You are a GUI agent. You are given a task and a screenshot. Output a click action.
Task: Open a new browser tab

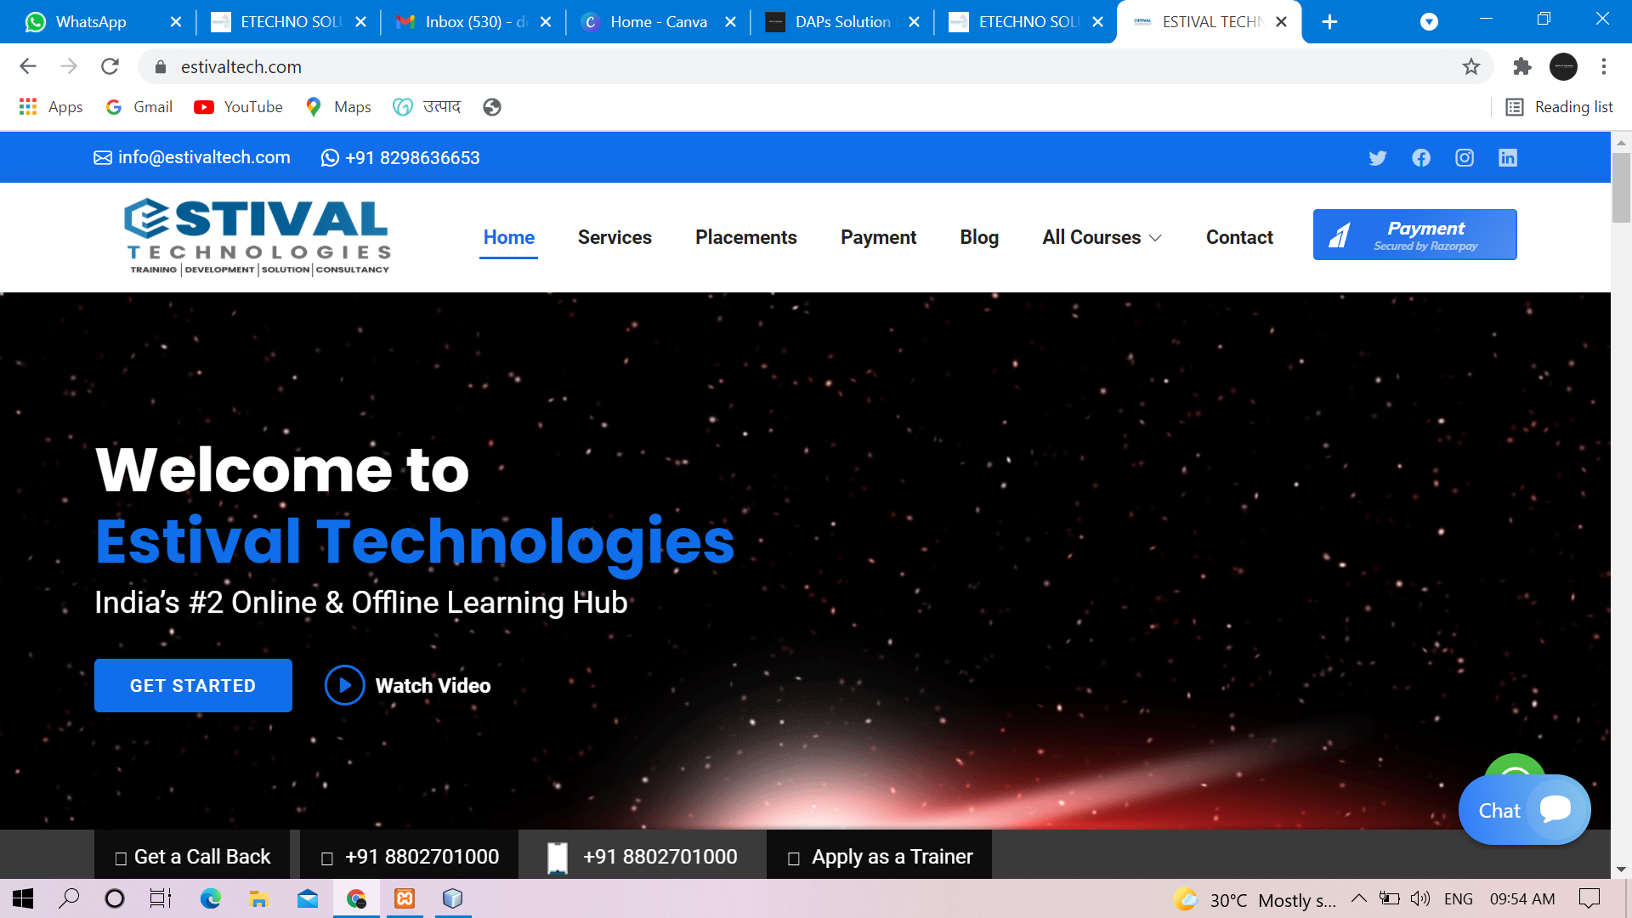pos(1330,22)
